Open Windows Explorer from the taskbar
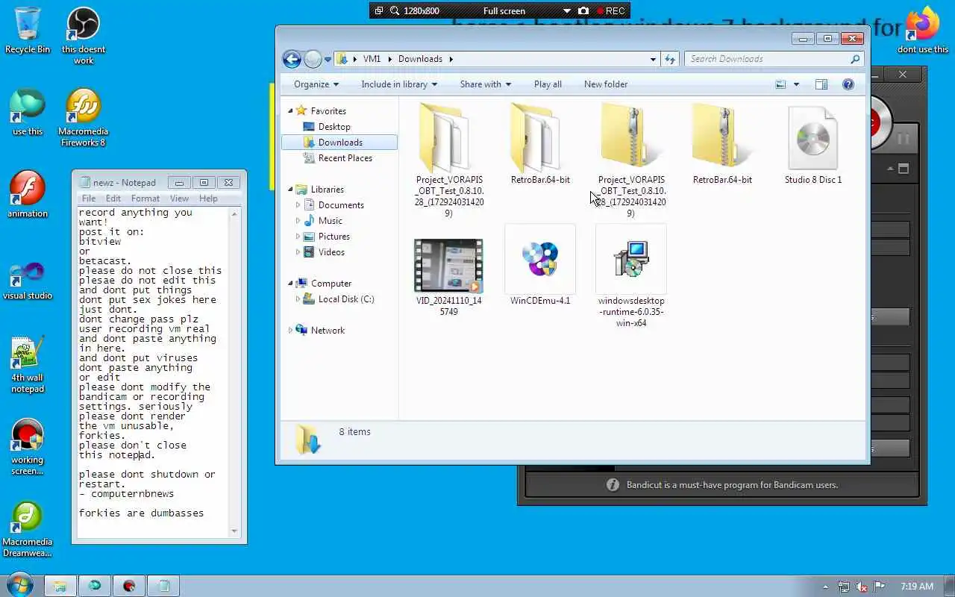The width and height of the screenshot is (955, 597). pyautogui.click(x=60, y=586)
